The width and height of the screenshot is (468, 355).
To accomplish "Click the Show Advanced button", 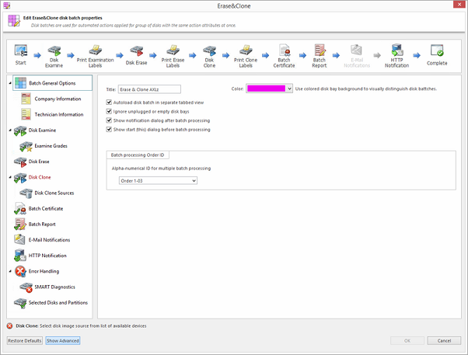I will coord(63,341).
